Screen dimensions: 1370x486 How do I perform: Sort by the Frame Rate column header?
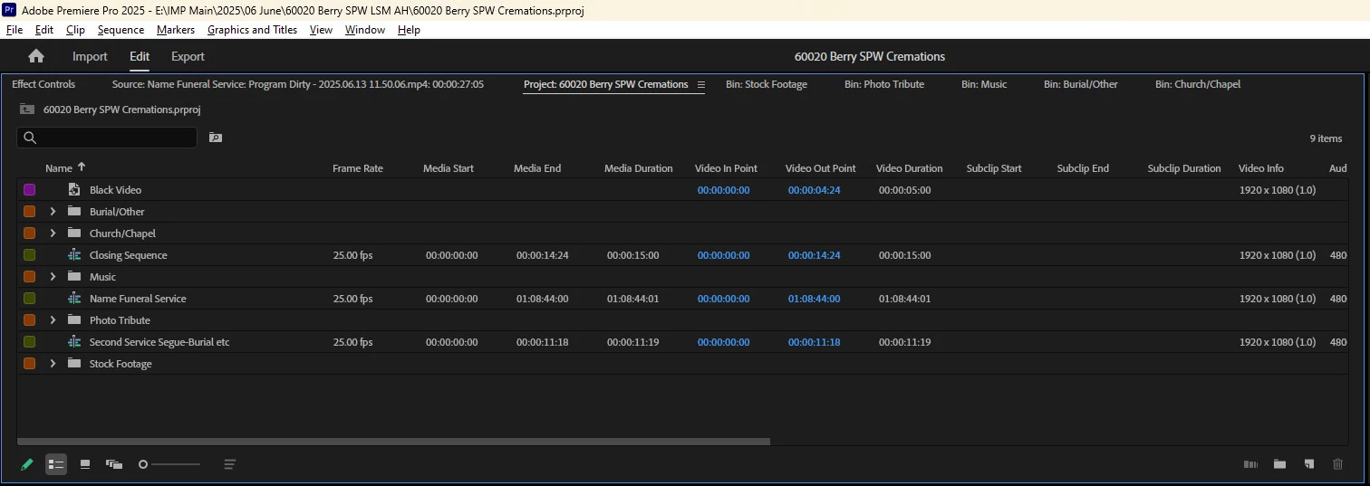point(358,168)
